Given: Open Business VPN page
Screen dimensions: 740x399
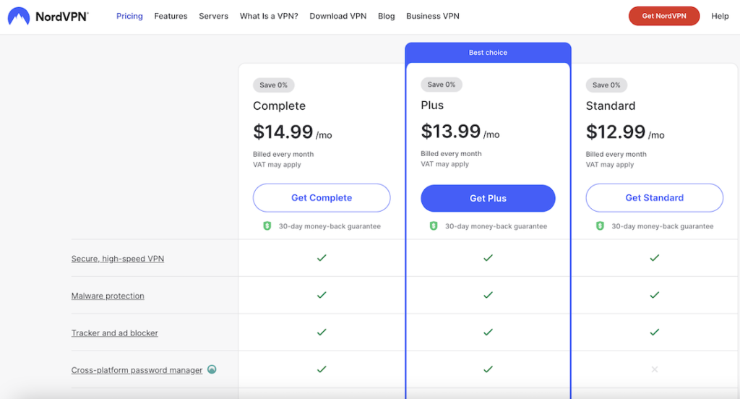Looking at the screenshot, I should [x=433, y=16].
